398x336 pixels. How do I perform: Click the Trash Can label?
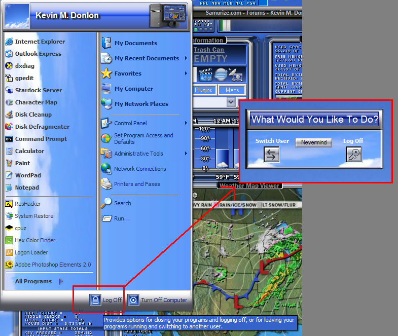coord(209,50)
